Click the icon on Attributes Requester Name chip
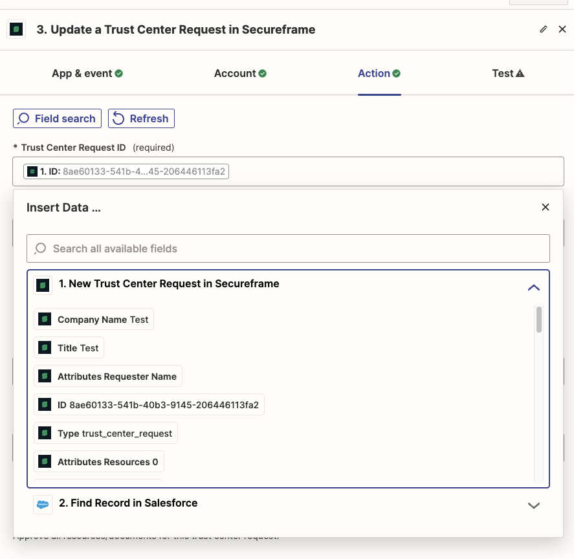The height and width of the screenshot is (559, 574). point(45,377)
